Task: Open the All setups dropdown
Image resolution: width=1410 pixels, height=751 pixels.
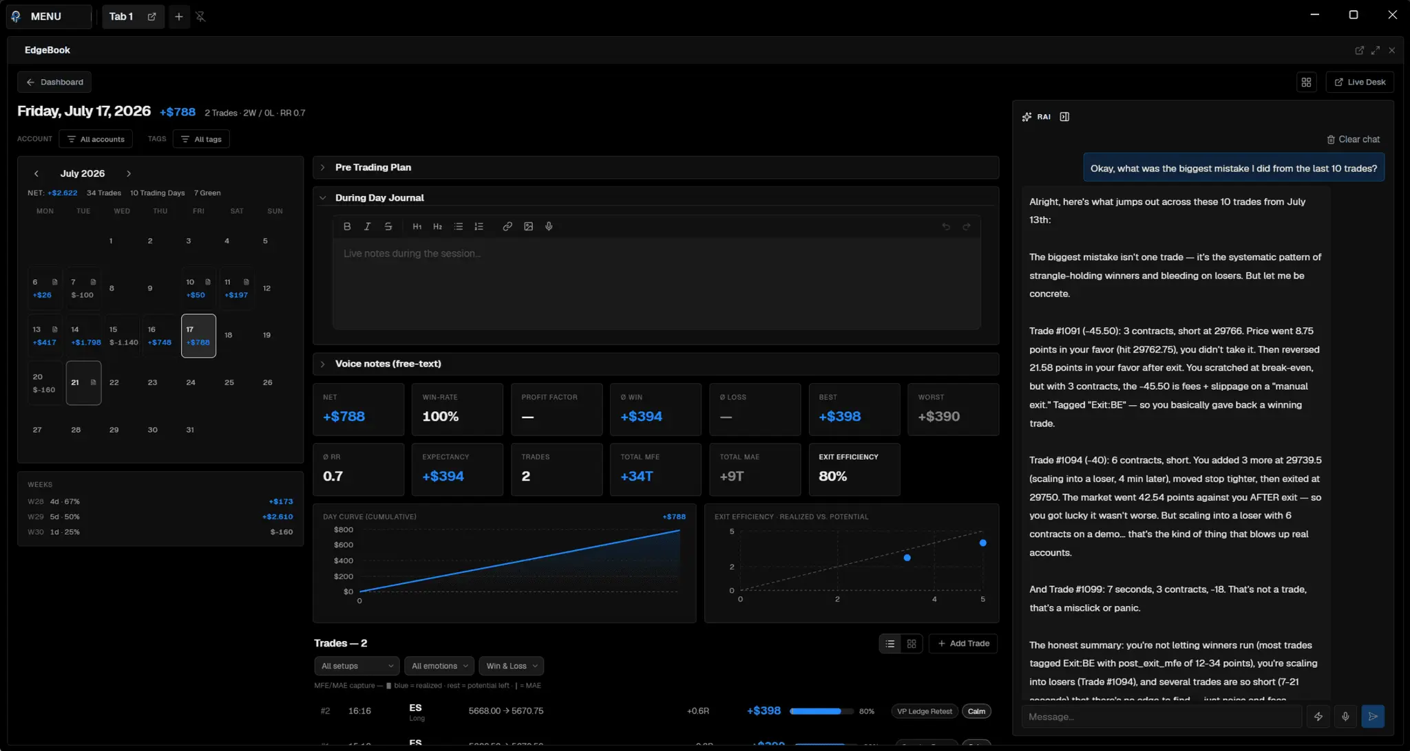Action: click(x=357, y=666)
